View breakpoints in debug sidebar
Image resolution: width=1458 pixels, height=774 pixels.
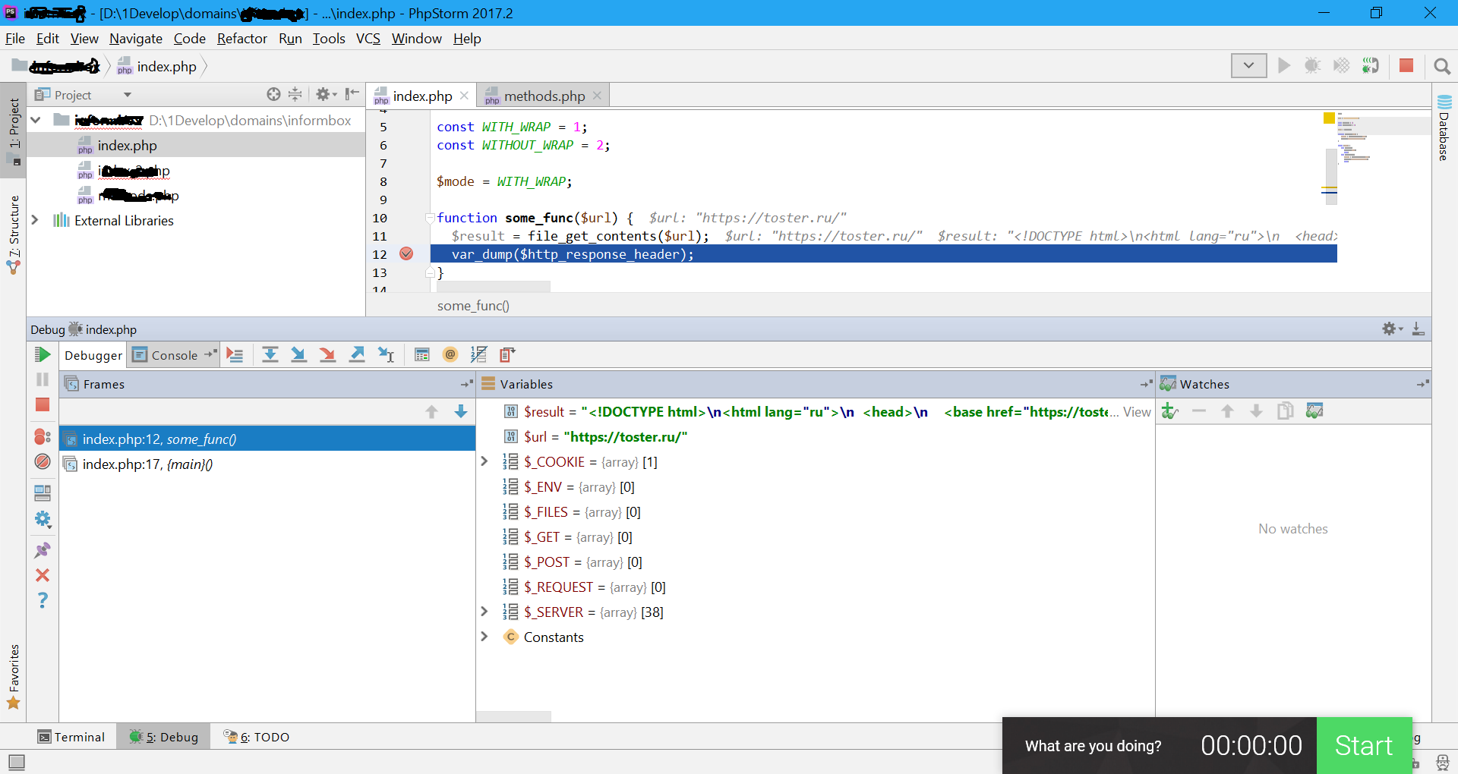click(43, 437)
